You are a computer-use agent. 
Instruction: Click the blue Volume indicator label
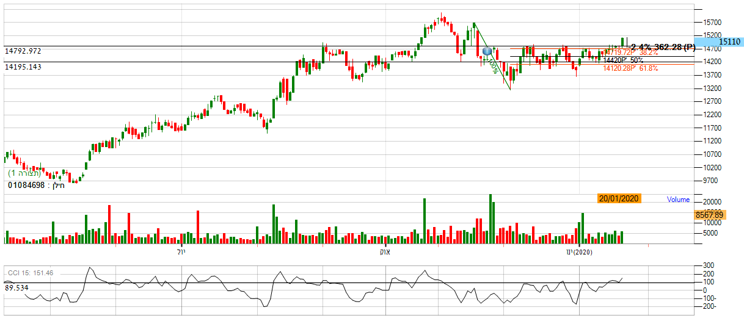[678, 200]
